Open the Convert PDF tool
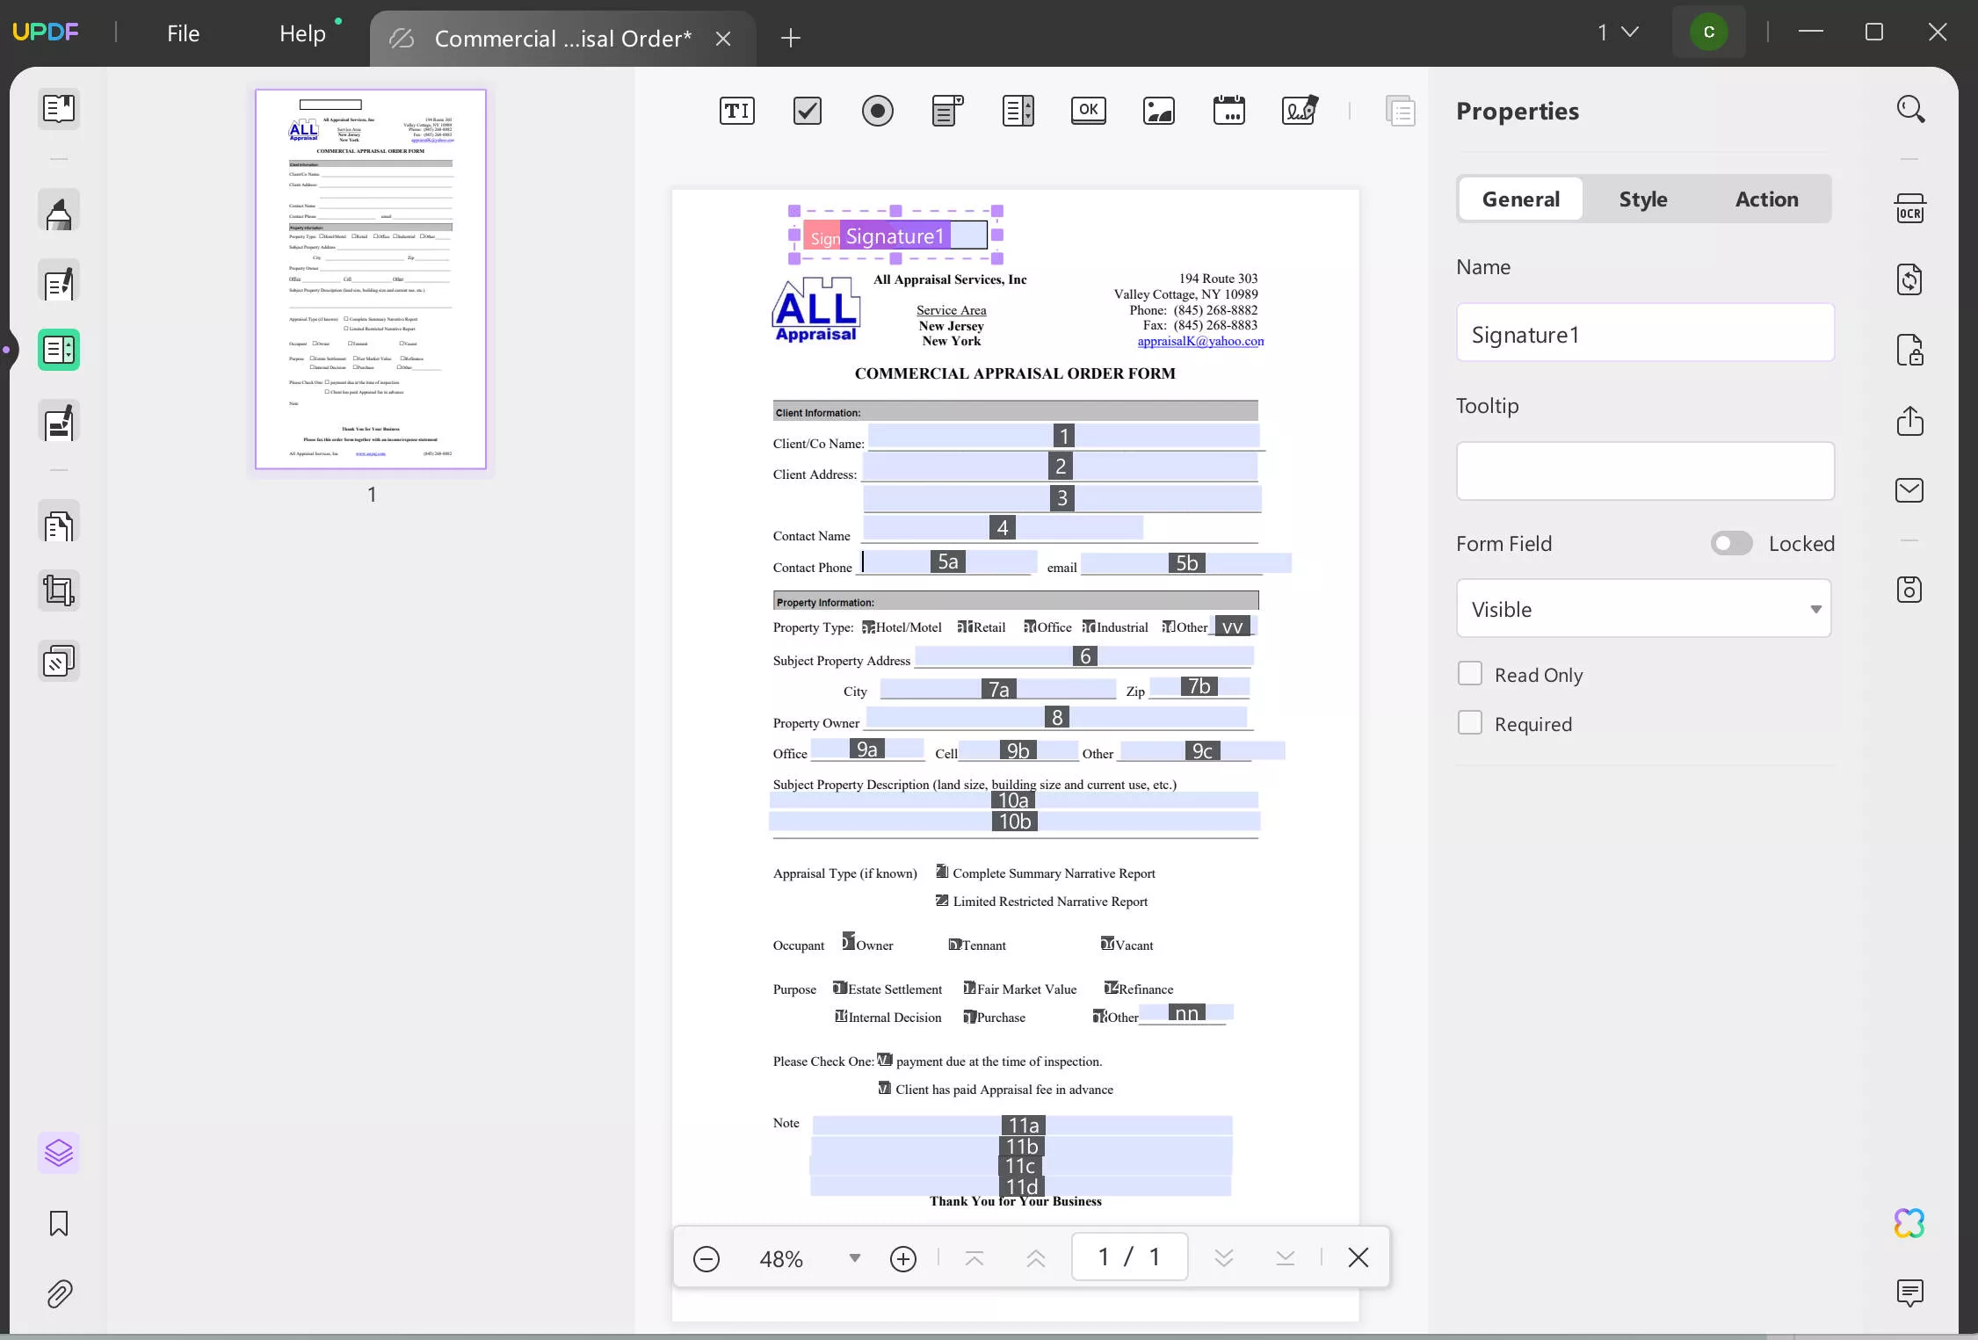 point(1909,279)
